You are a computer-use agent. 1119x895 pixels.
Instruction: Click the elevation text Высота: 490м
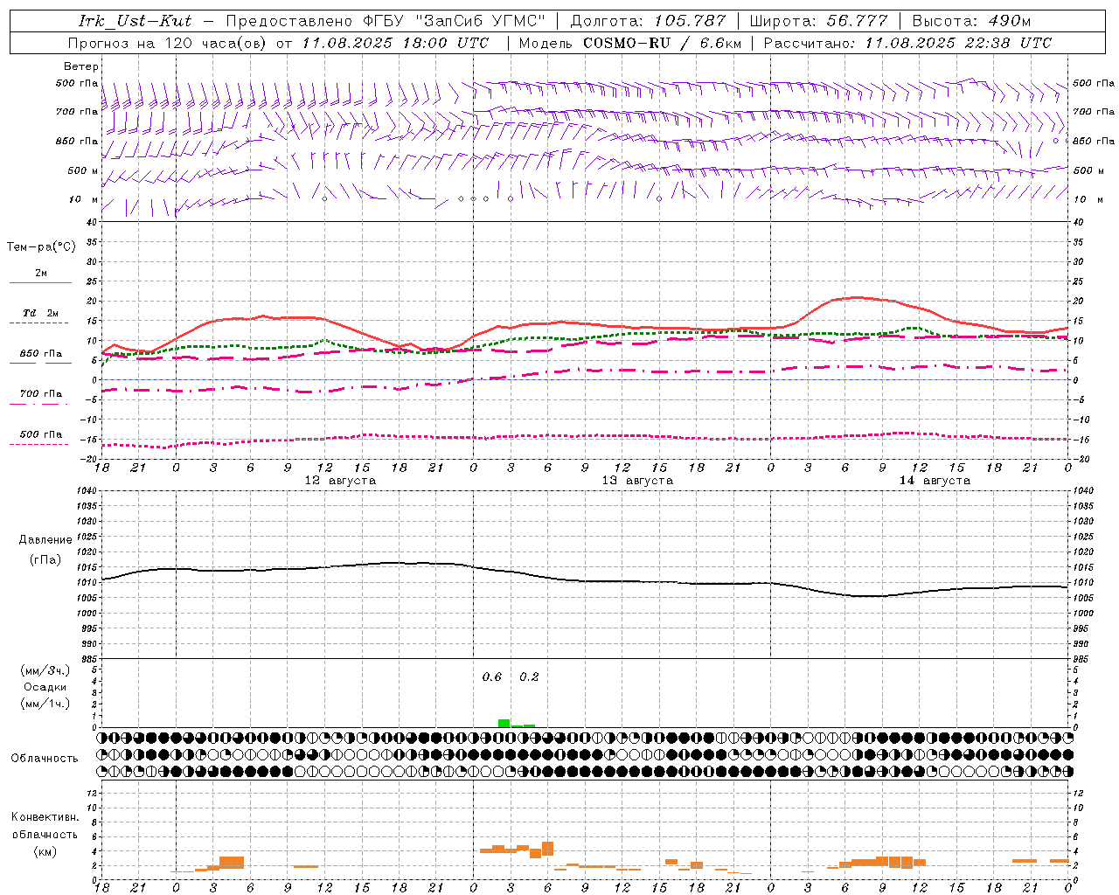tap(971, 21)
